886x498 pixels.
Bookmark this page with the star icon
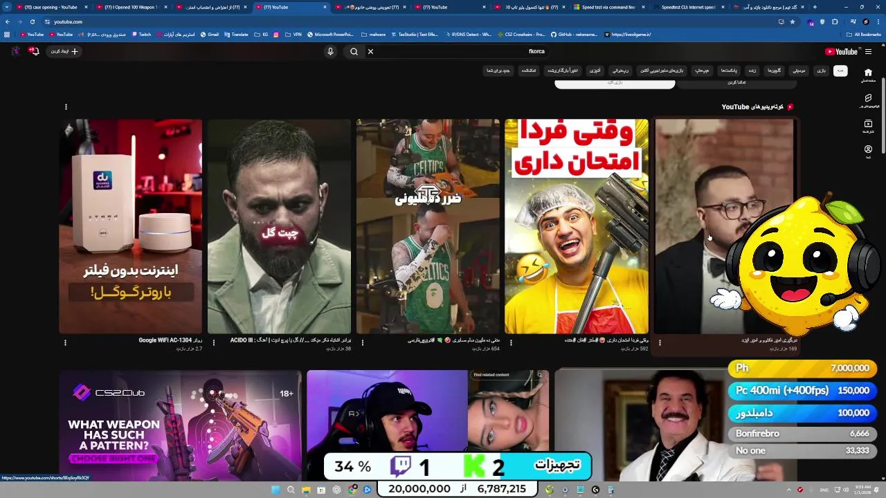click(793, 21)
